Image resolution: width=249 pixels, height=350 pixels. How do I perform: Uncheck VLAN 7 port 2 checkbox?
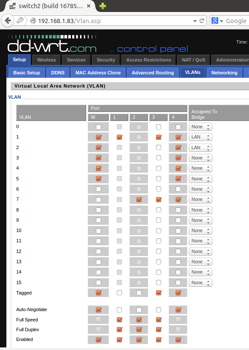click(139, 199)
